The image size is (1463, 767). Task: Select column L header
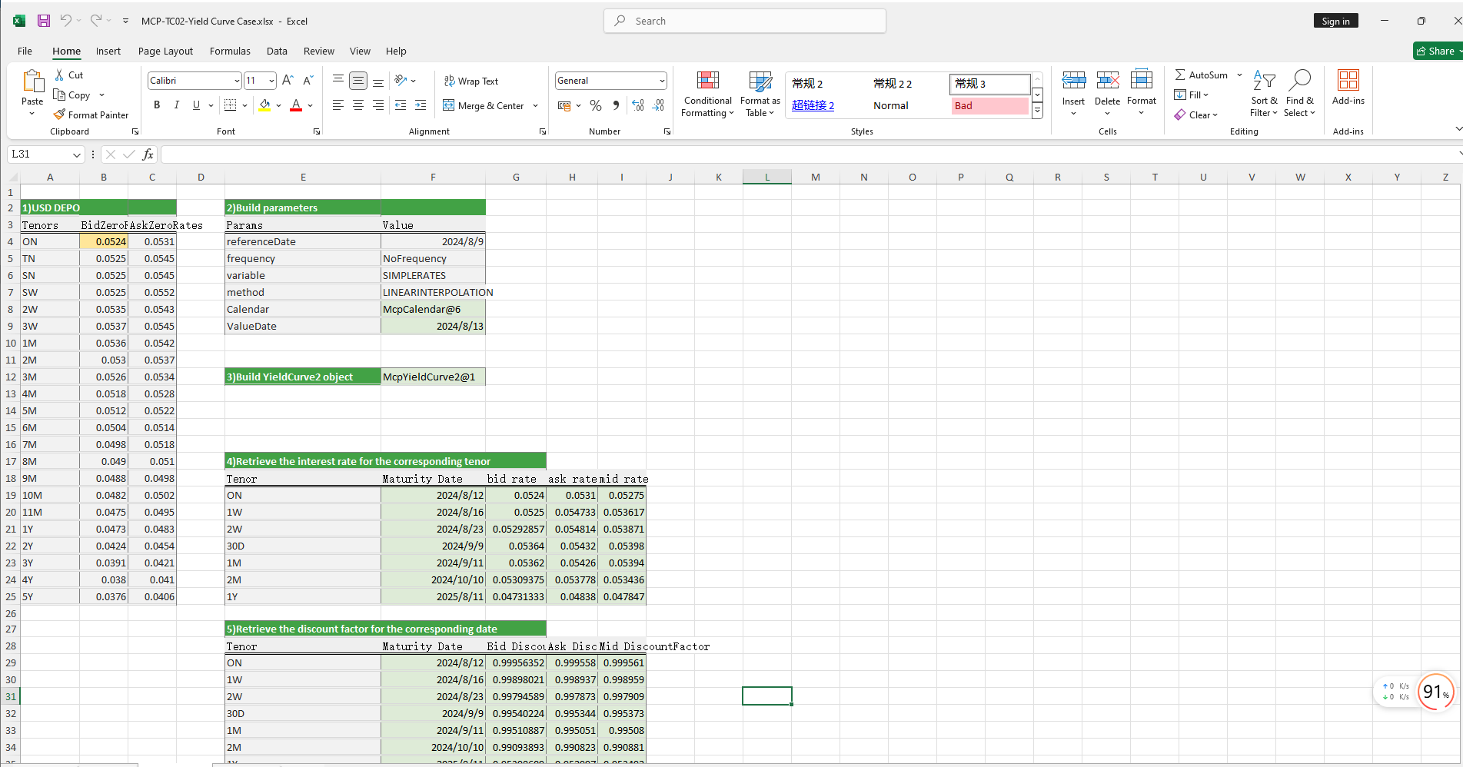pyautogui.click(x=767, y=178)
